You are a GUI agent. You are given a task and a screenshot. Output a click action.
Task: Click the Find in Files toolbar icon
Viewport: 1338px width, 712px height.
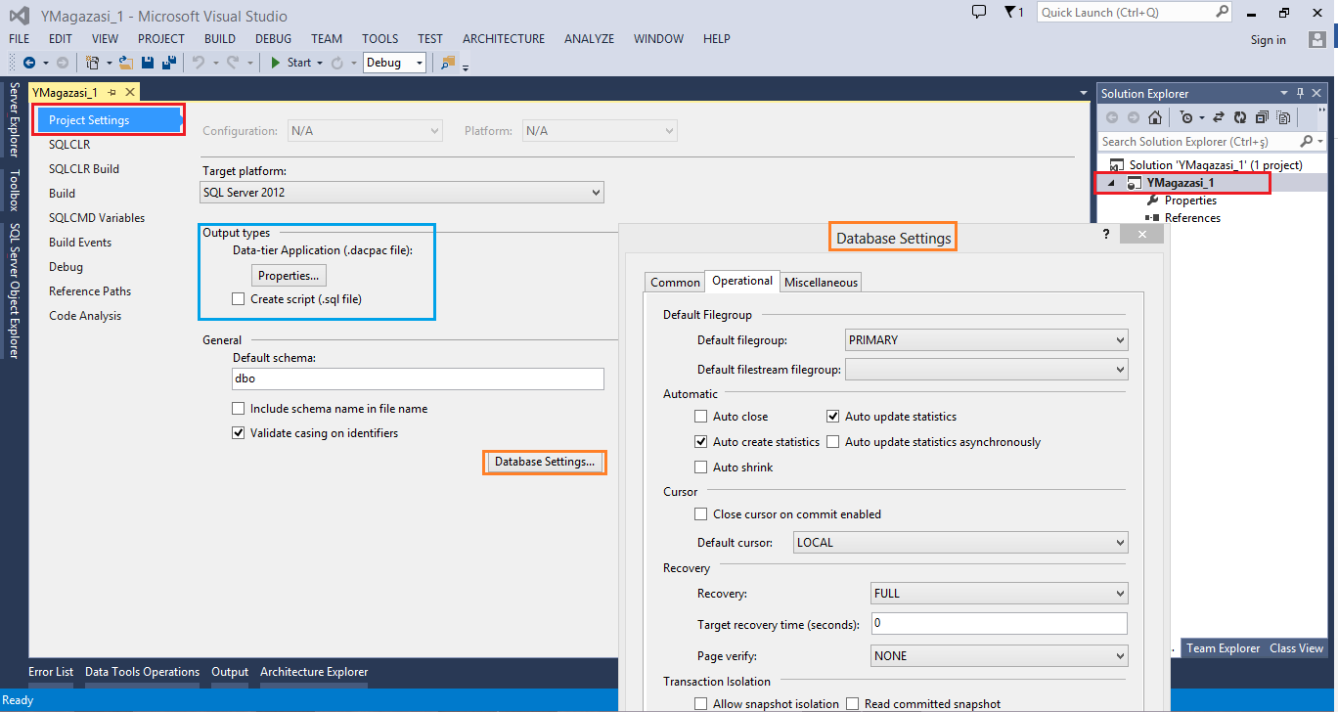[448, 63]
